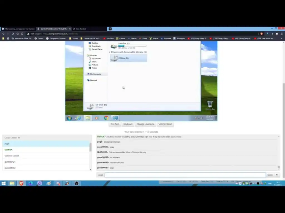Click the chat log scrollbar thumb
Image resolution: width=285 pixels, height=213 pixels.
279,167
